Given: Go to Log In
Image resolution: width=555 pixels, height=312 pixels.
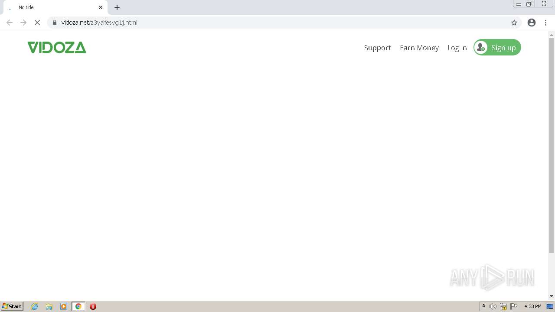Looking at the screenshot, I should pos(457,48).
